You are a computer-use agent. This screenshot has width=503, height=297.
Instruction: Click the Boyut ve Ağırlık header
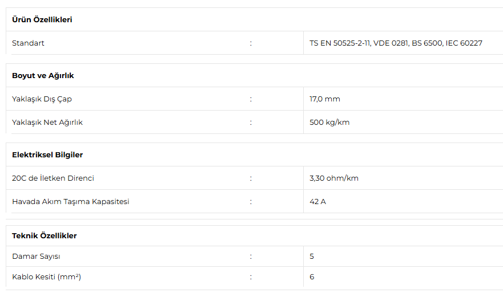(43, 76)
